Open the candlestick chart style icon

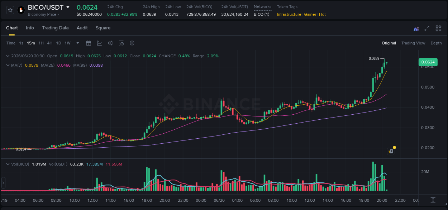[x=110, y=43]
